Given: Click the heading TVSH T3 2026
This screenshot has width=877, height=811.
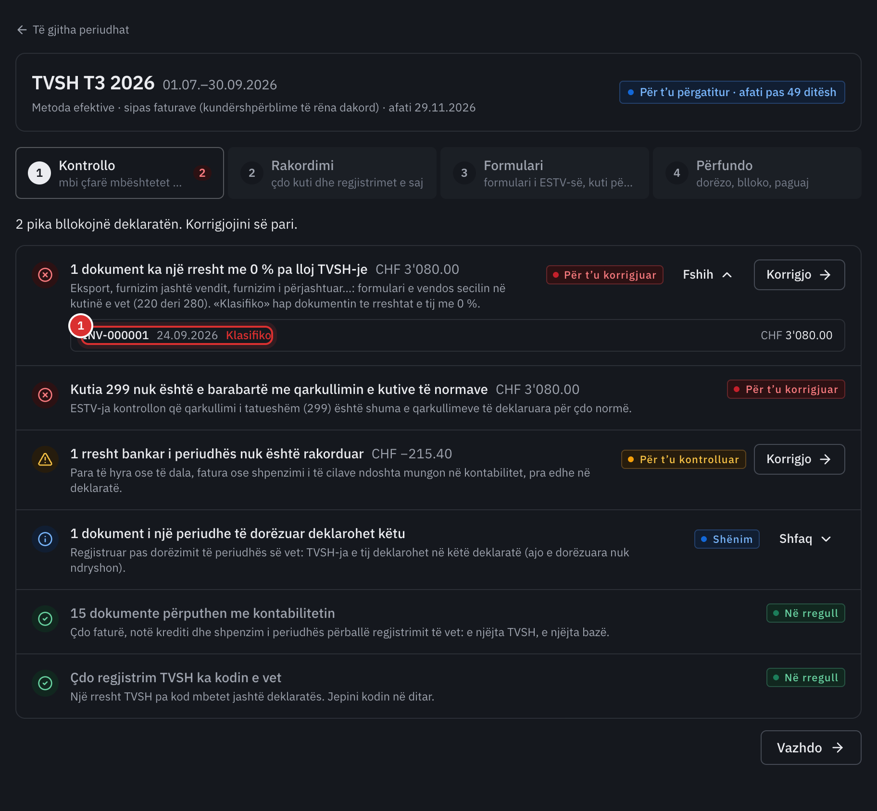Looking at the screenshot, I should click(x=93, y=83).
